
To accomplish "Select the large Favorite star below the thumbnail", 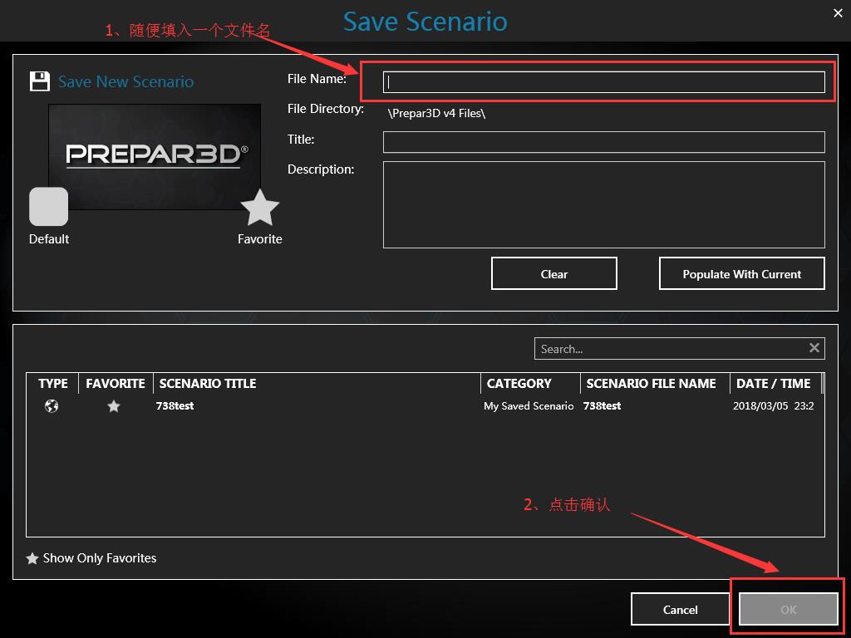I will [260, 206].
